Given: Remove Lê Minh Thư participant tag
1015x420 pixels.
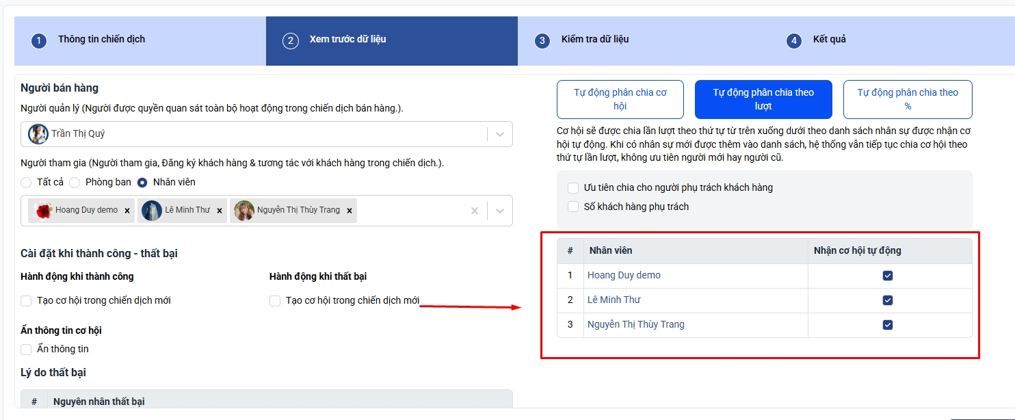Looking at the screenshot, I should (220, 211).
